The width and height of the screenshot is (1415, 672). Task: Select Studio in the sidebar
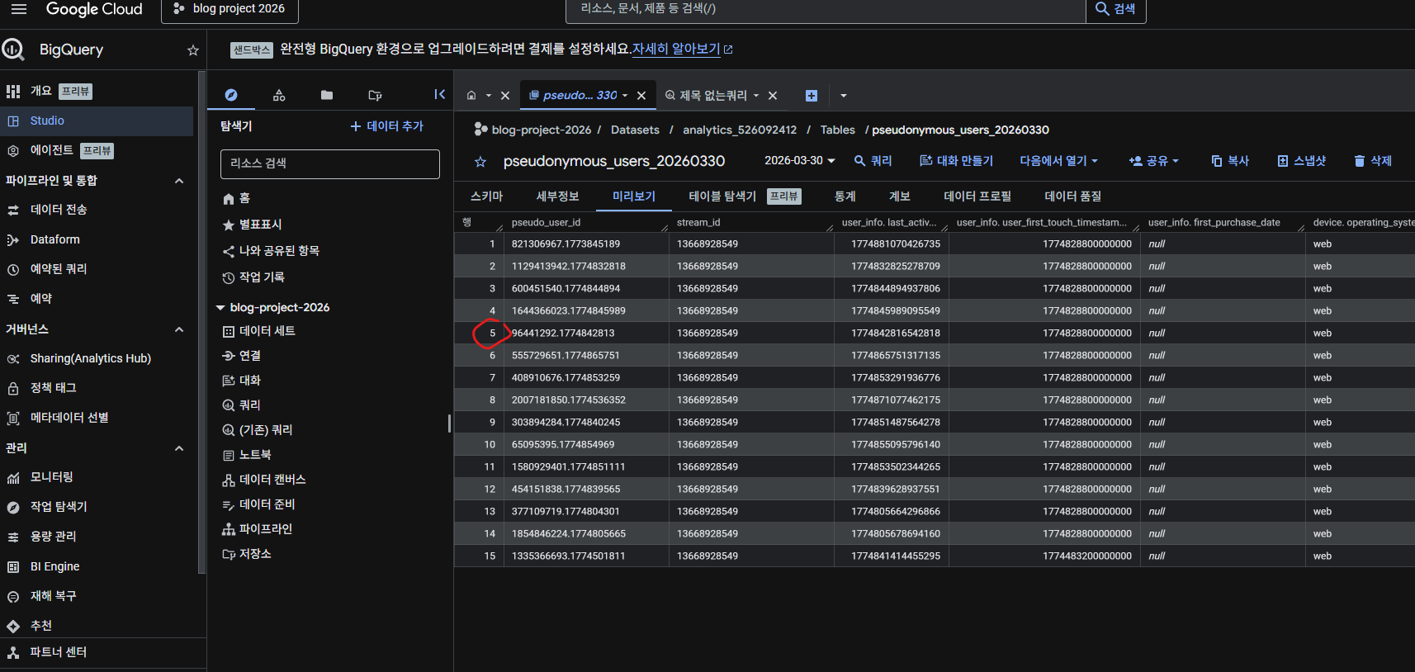coord(97,121)
